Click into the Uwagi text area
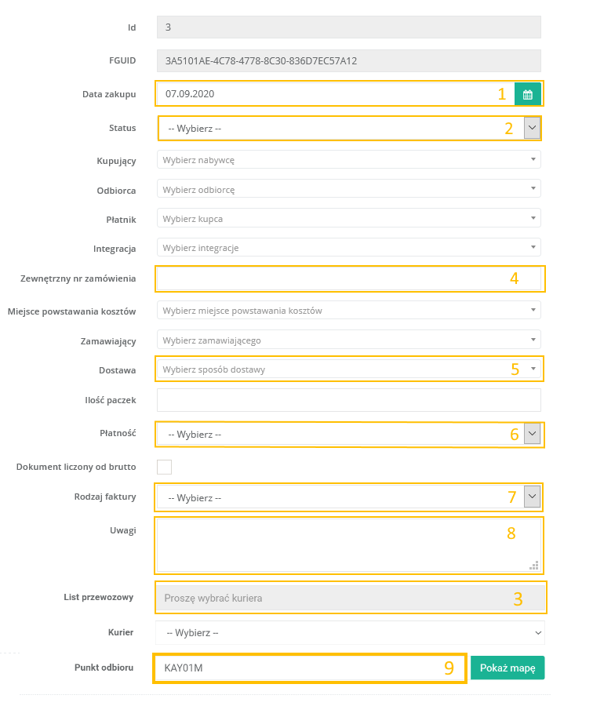Image resolution: width=593 pixels, height=706 pixels. 329,544
